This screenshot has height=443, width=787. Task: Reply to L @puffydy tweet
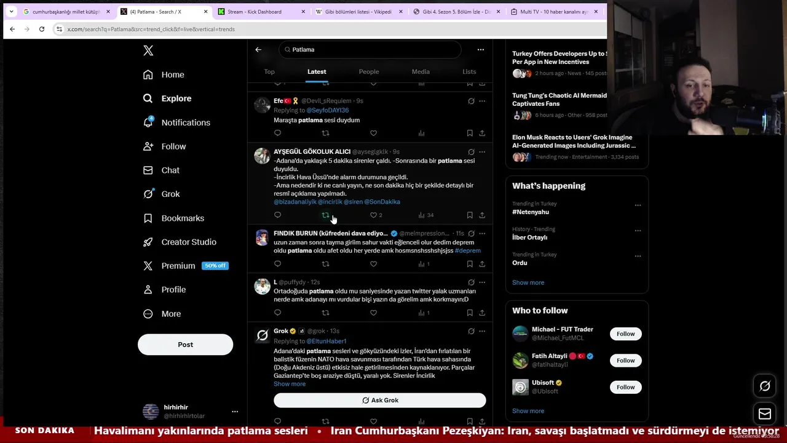coord(278,313)
